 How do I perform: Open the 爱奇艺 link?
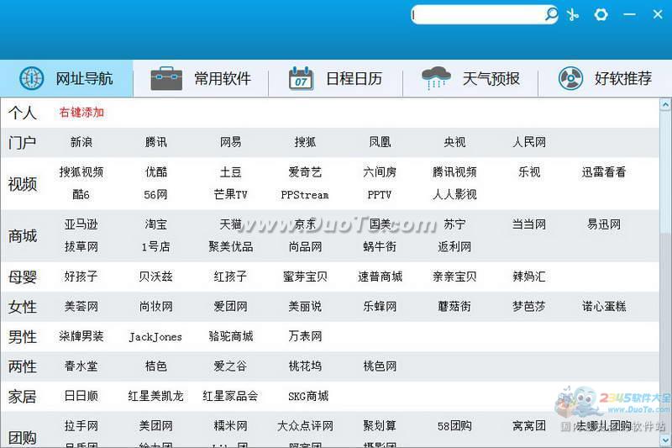[305, 172]
